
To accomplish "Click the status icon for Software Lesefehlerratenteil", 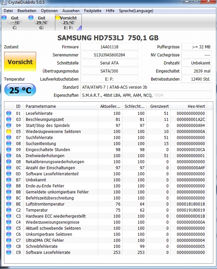I will pyautogui.click(x=9, y=174).
